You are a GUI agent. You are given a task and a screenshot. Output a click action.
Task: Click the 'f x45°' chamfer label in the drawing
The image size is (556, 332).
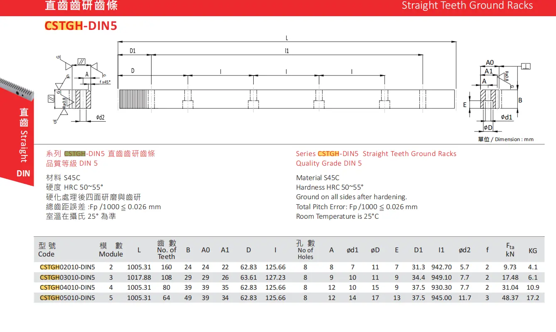(105, 82)
